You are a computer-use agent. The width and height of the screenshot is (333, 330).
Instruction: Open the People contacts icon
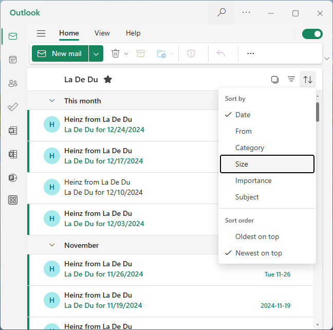tap(13, 83)
